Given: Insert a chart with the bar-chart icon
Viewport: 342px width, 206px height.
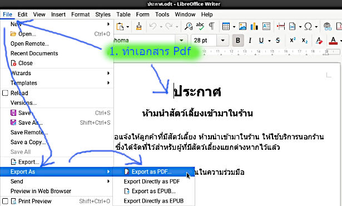Looking at the screenshot, I should click(x=254, y=26).
